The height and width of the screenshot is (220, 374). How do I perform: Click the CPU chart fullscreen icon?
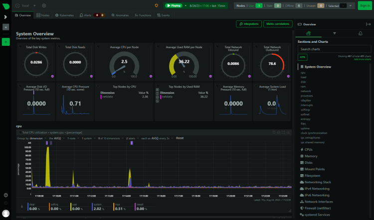pos(283,132)
